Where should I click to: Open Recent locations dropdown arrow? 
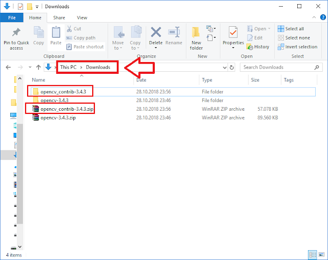(x=30, y=67)
